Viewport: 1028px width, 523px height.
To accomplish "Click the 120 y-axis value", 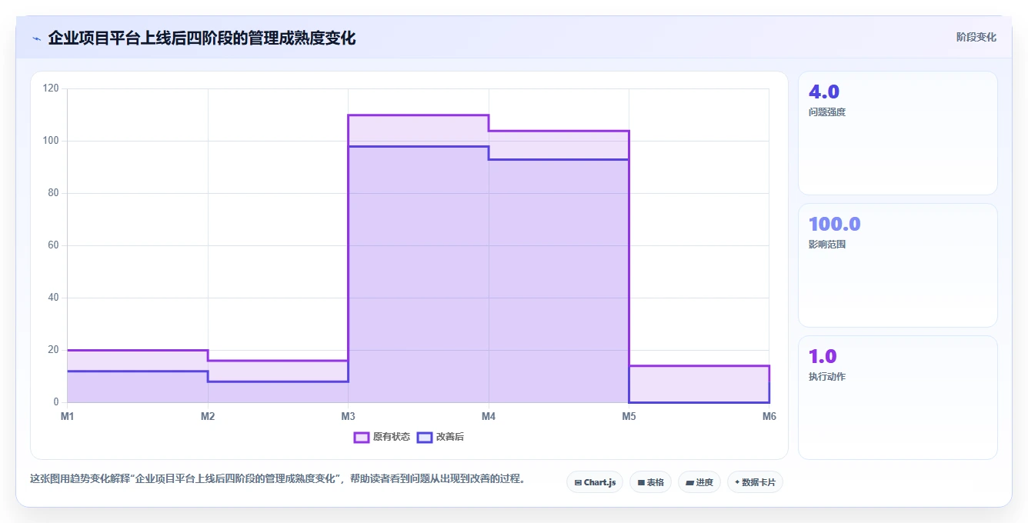I will [x=51, y=88].
